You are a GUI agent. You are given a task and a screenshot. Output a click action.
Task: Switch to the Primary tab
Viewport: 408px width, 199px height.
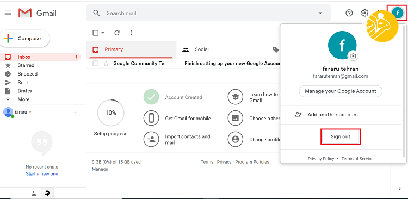[x=131, y=49]
